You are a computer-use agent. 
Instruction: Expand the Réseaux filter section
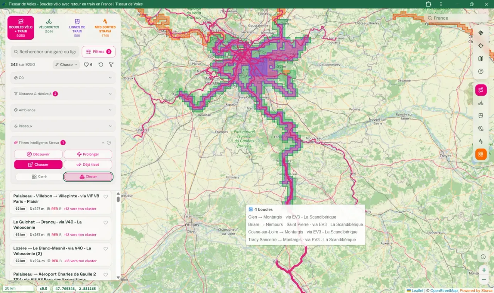pos(63,126)
